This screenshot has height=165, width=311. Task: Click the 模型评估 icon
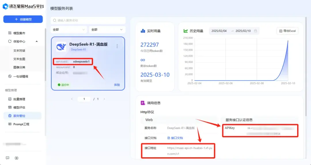10,107
